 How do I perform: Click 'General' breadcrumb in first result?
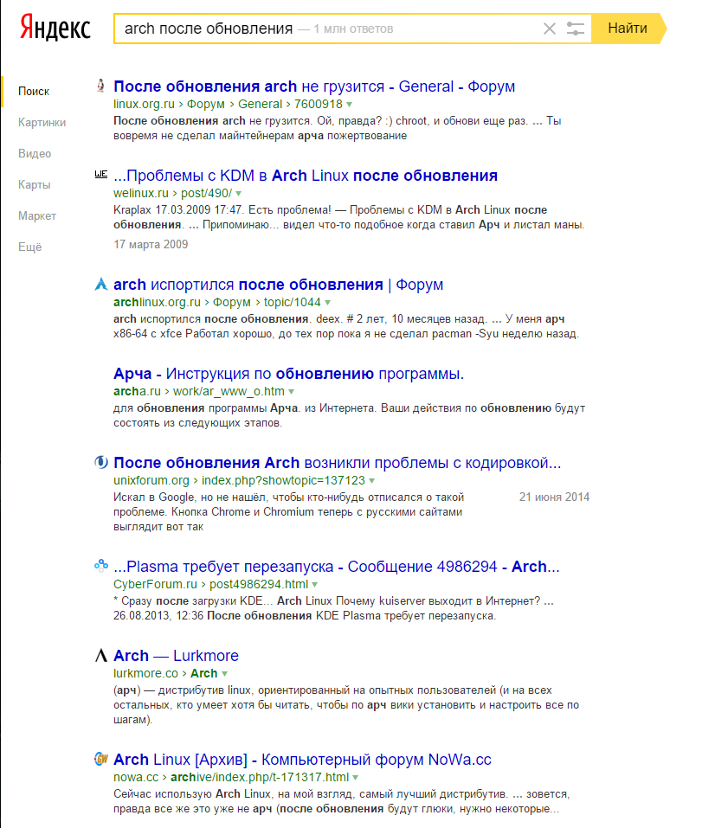[x=260, y=104]
